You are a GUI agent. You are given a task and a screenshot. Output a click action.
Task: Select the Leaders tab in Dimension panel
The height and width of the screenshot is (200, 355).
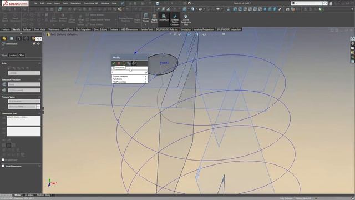pyautogui.click(x=13, y=56)
